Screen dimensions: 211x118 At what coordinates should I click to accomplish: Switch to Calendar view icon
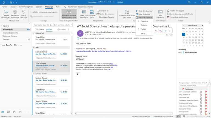pos(8,112)
